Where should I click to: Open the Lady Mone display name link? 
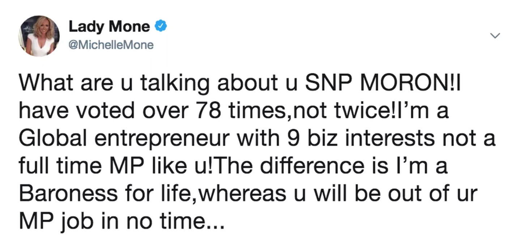tap(109, 26)
